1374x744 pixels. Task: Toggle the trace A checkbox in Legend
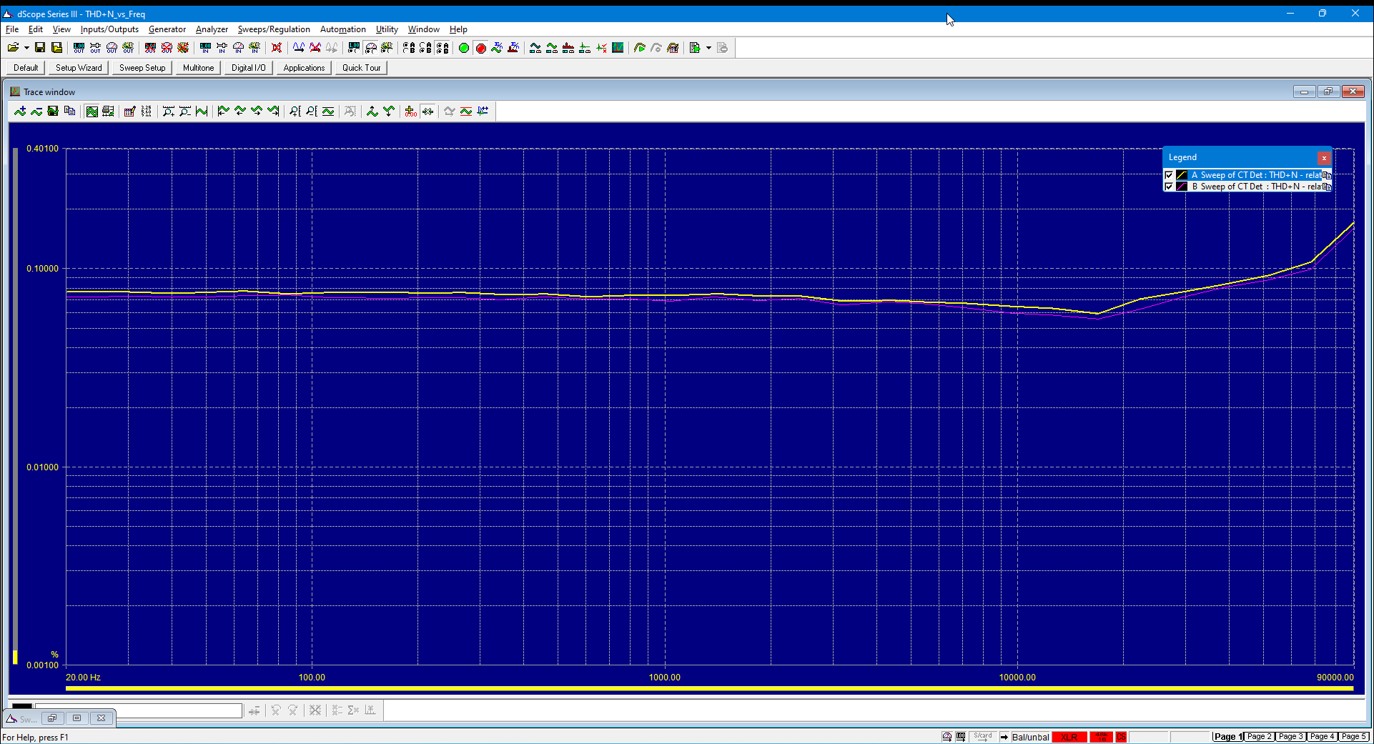tap(1170, 175)
